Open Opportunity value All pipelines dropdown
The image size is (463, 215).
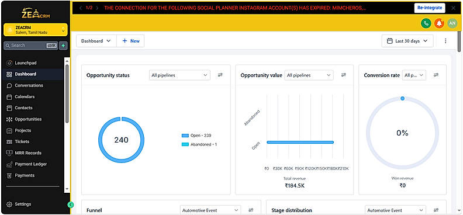[x=309, y=75]
